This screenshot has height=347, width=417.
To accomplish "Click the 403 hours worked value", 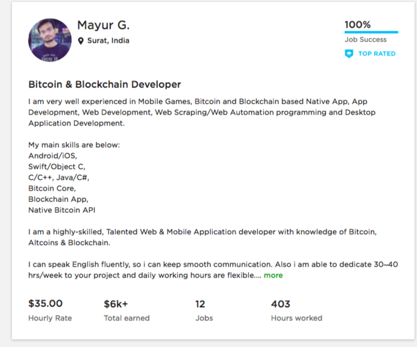I will [281, 304].
